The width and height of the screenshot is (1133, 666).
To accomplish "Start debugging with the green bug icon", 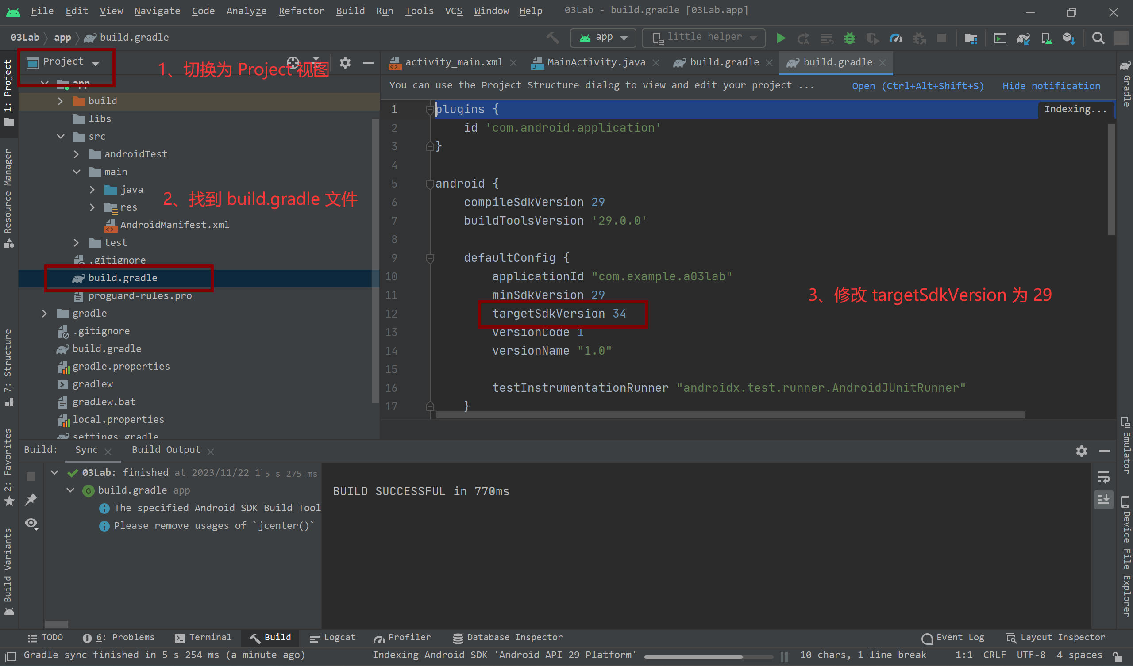I will pyautogui.click(x=849, y=38).
